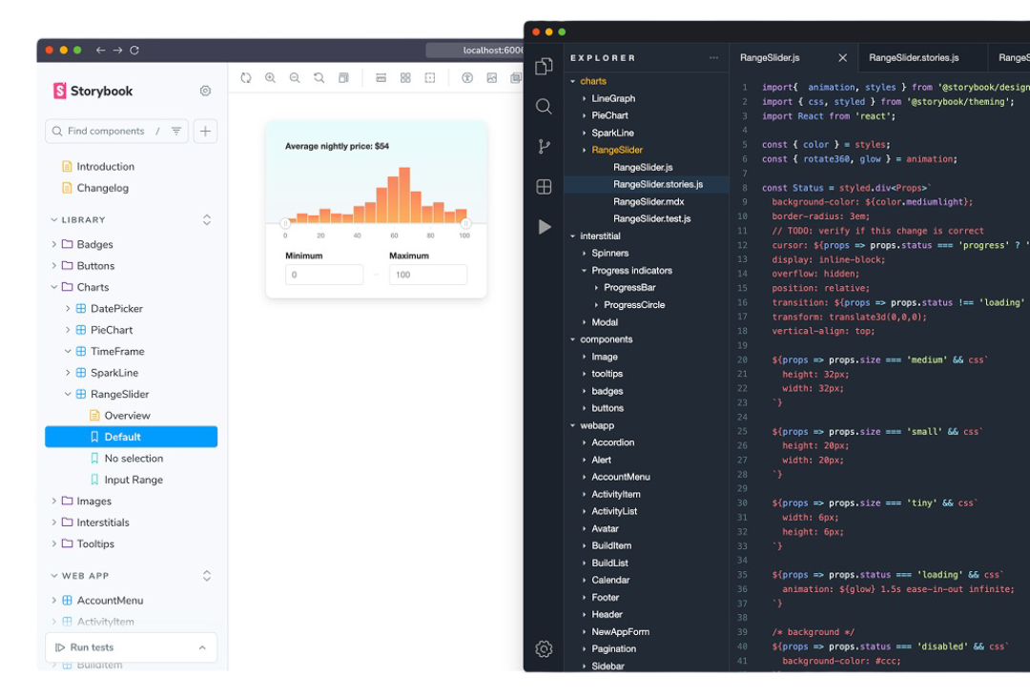The width and height of the screenshot is (1030, 697).
Task: Click the Storybook logo
Action: [x=93, y=91]
